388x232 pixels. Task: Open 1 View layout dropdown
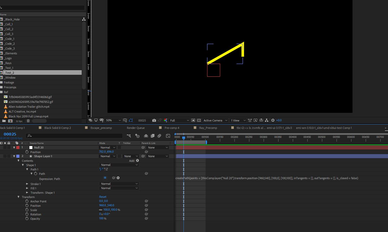point(238,120)
